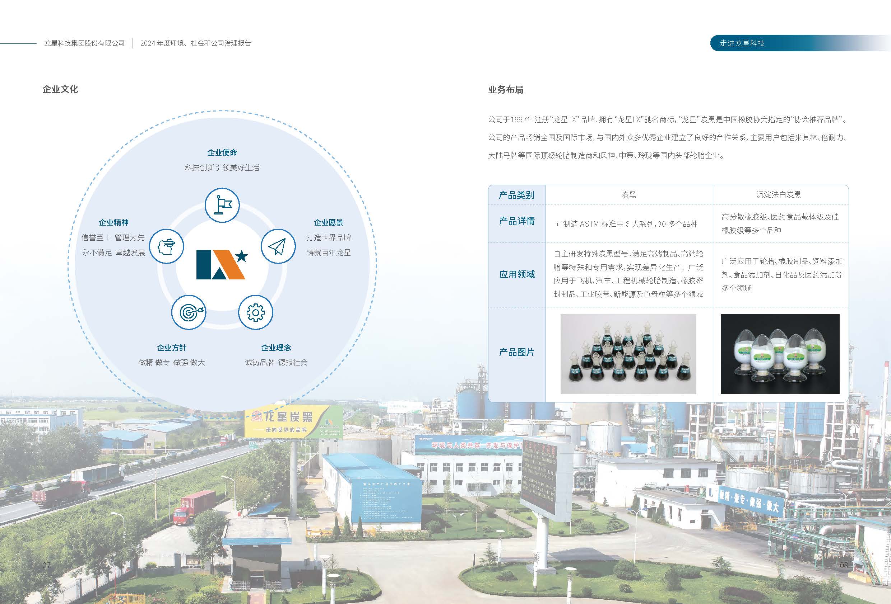
Task: Click the paper plane icon for 企业愿景
Action: click(x=278, y=246)
